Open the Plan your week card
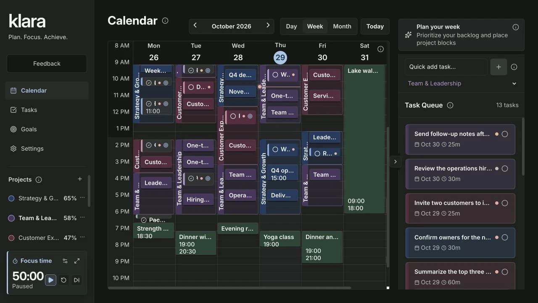 [x=462, y=35]
